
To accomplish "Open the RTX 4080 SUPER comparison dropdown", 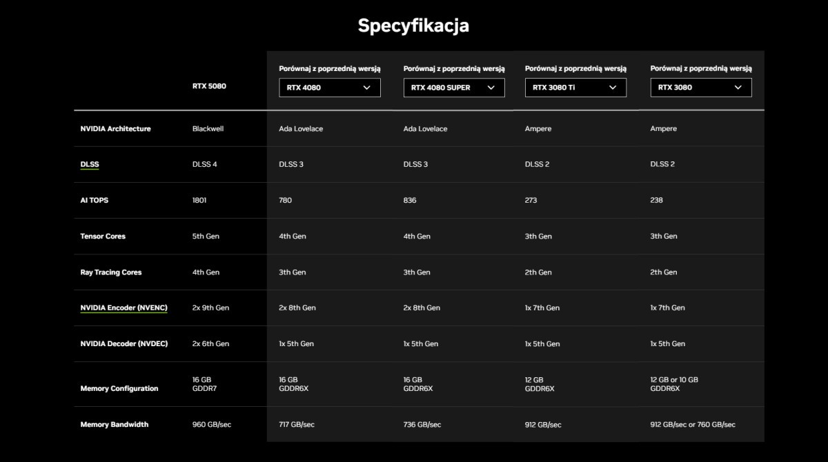I will (454, 88).
